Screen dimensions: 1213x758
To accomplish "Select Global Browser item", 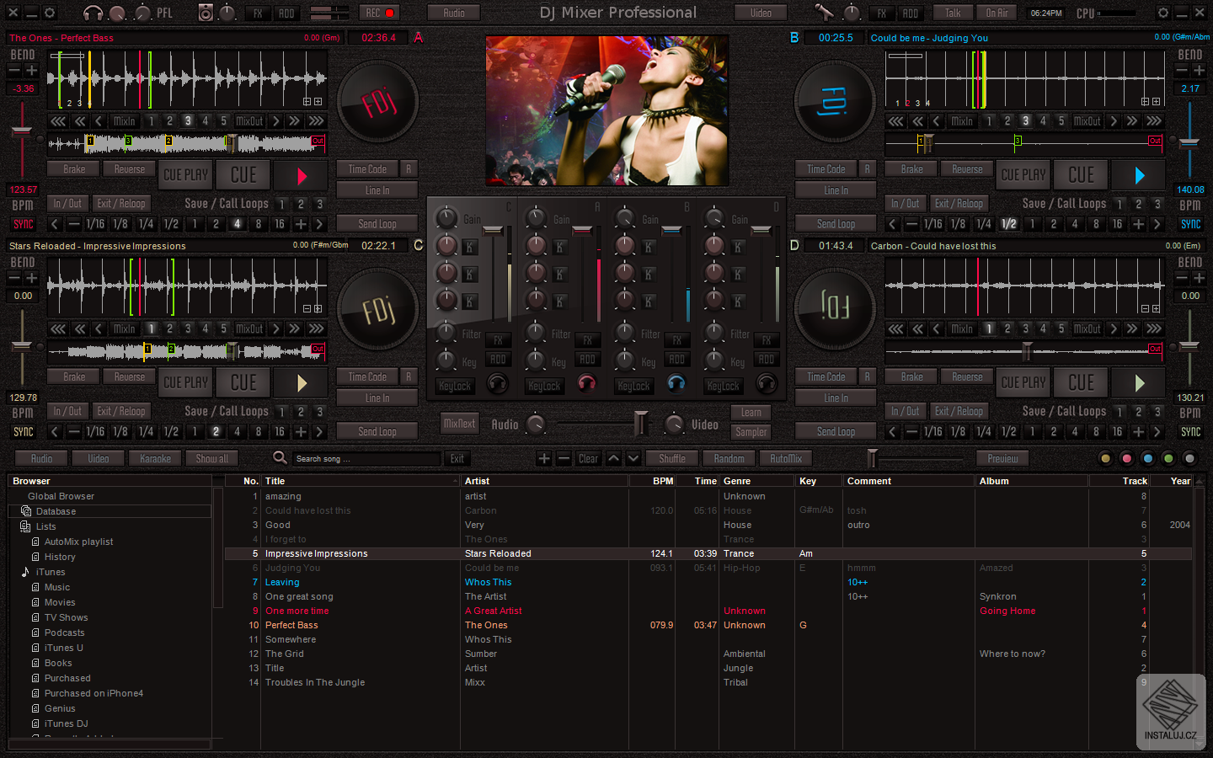I will (61, 496).
